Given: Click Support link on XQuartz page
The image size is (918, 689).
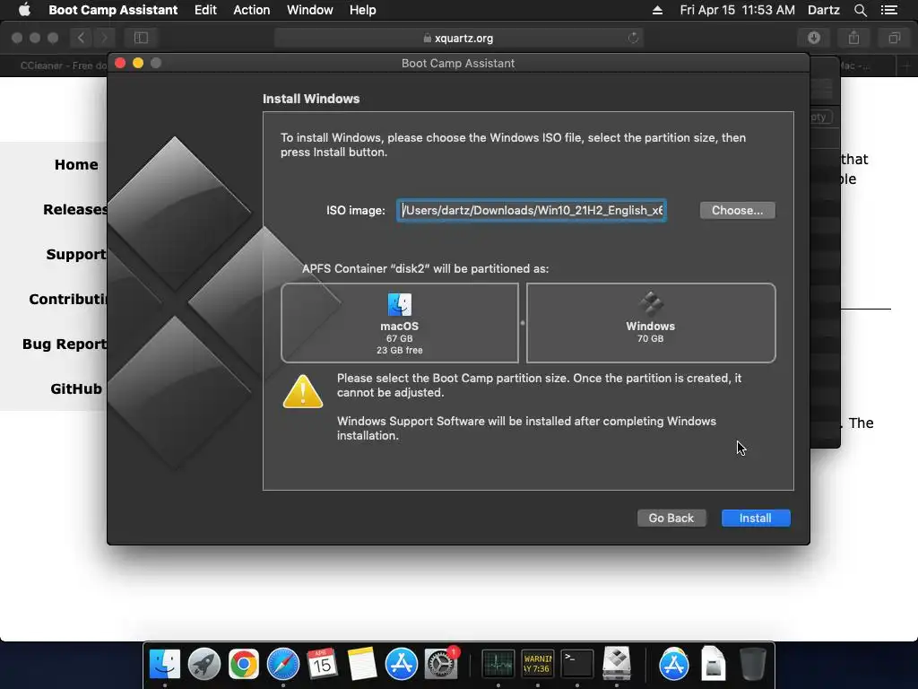Looking at the screenshot, I should pos(76,254).
